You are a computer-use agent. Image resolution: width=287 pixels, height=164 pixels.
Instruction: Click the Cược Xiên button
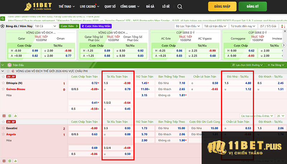(x=69, y=26)
